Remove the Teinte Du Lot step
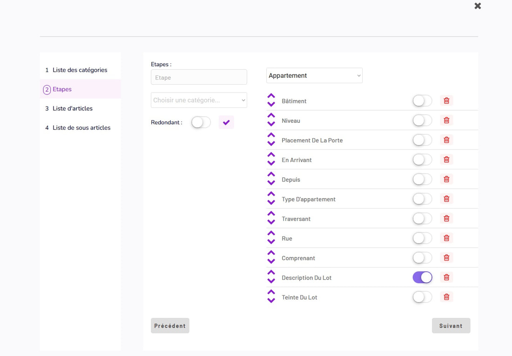The width and height of the screenshot is (512, 356). 446,297
